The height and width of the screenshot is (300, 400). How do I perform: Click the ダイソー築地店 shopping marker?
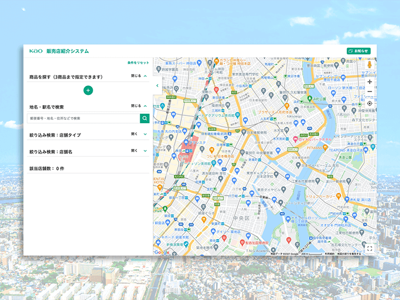[213, 231]
